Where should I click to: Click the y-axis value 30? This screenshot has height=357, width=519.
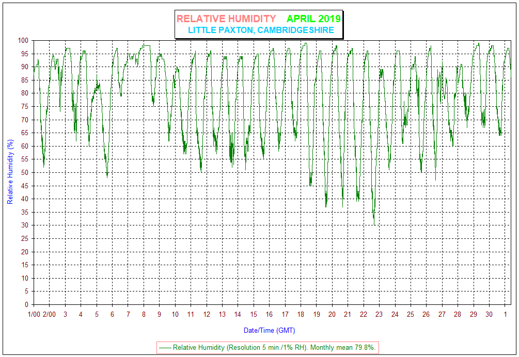(25, 225)
